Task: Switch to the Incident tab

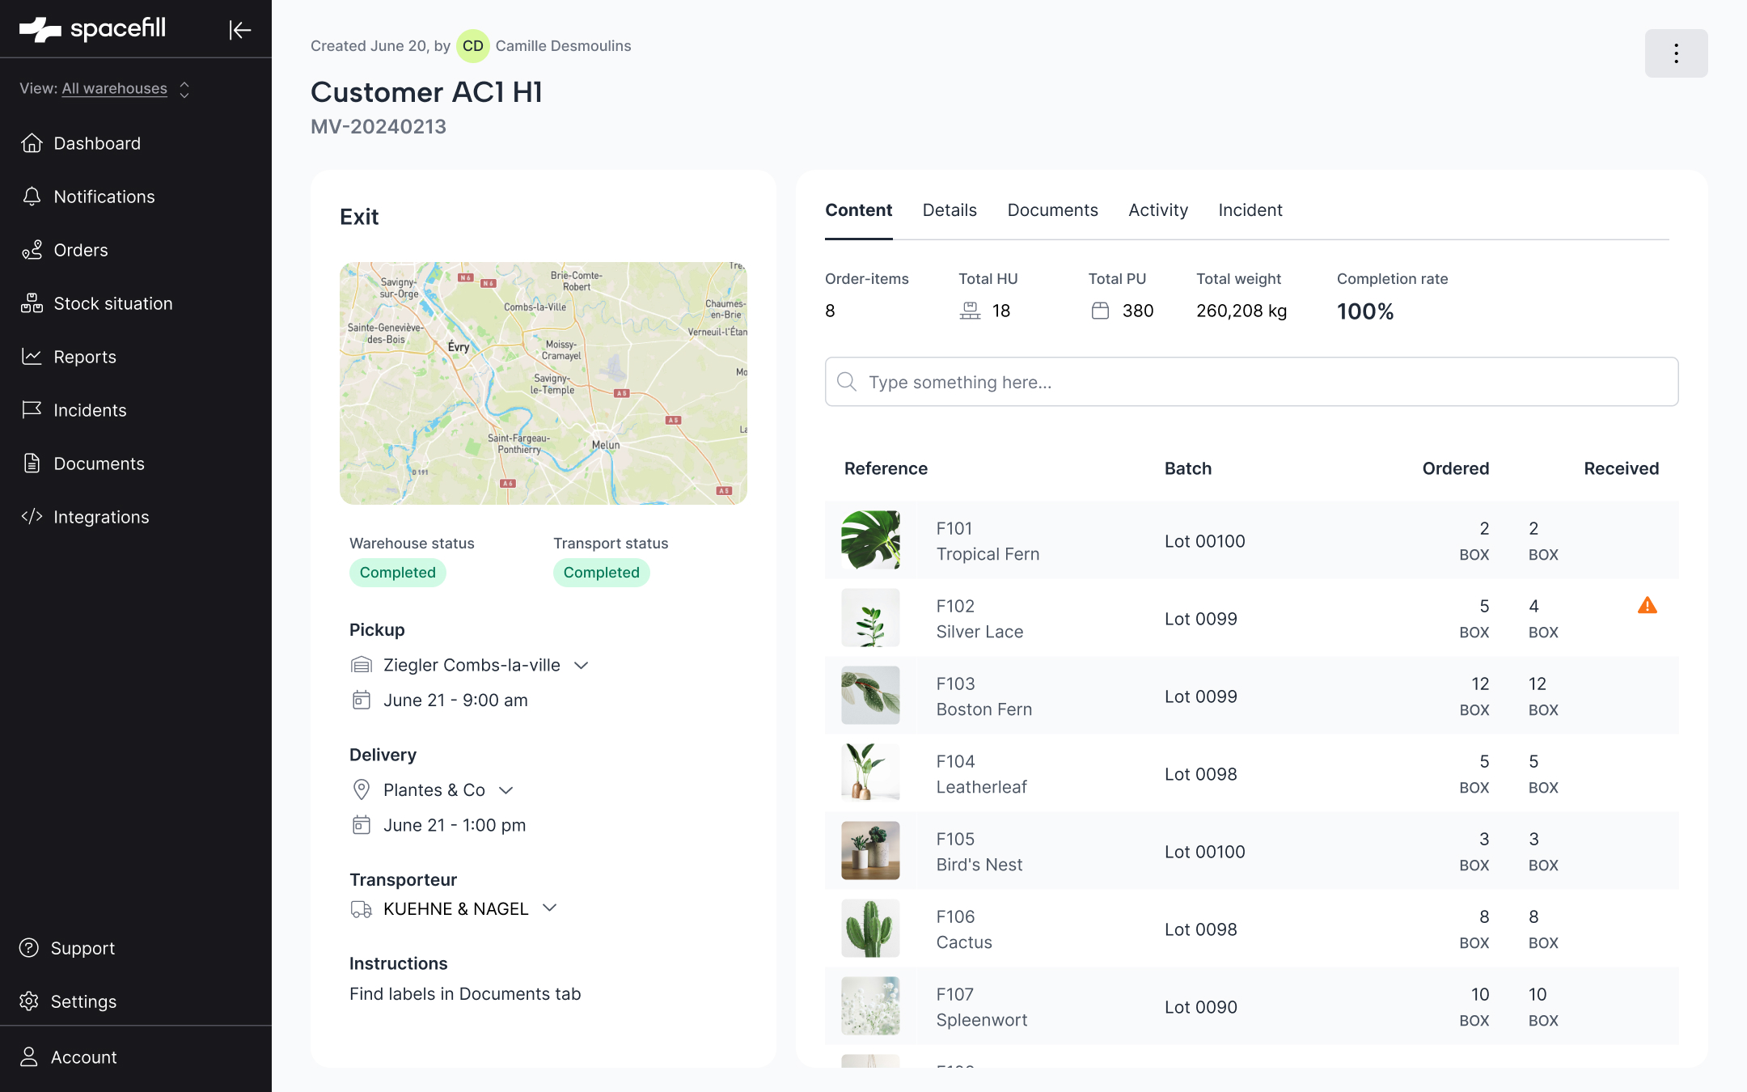Action: 1250,210
